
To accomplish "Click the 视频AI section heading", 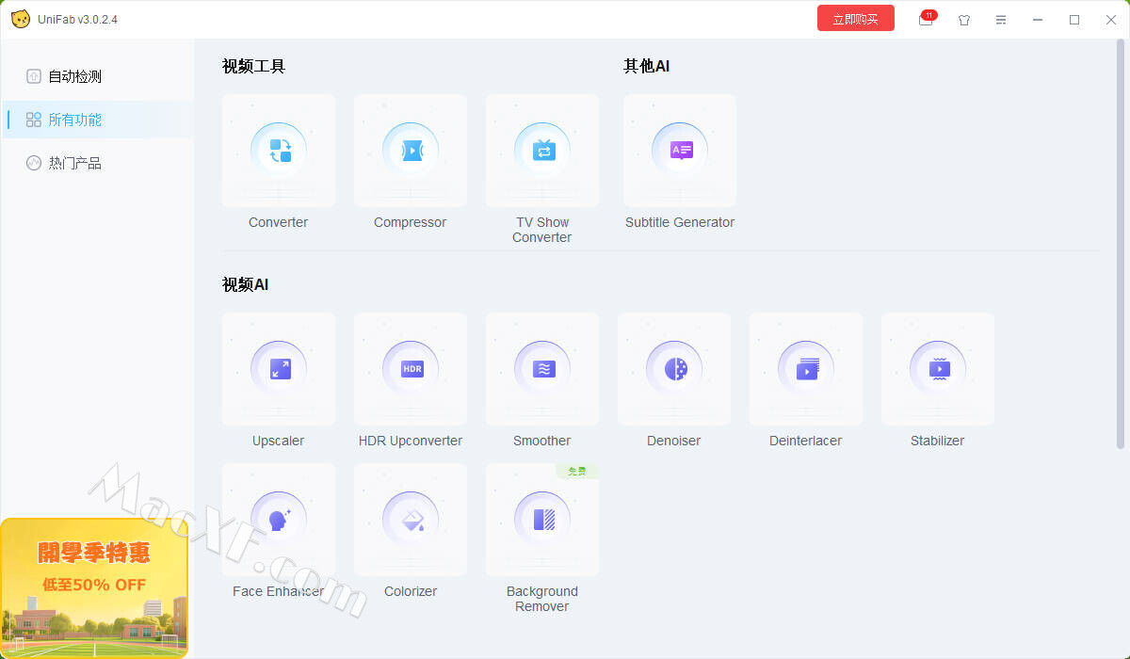I will [246, 284].
